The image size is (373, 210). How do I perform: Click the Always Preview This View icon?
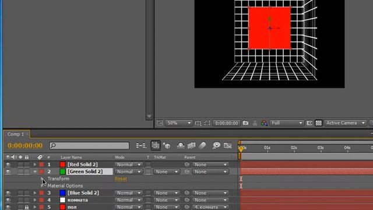point(160,123)
